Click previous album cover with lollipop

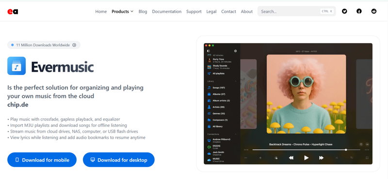248,94
